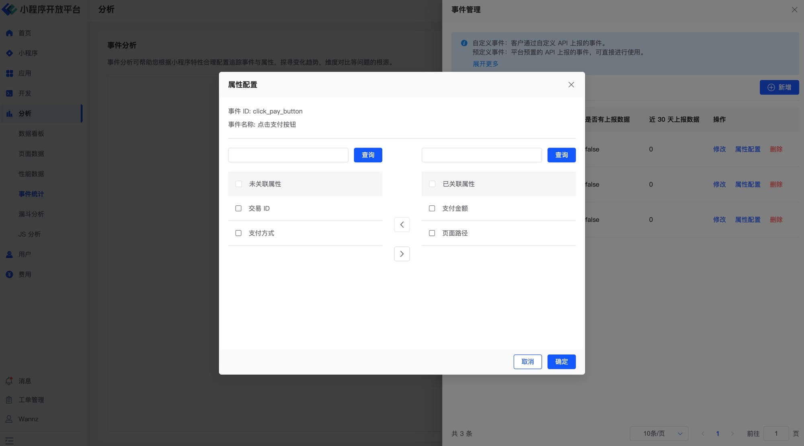Click the 确定 confirm button
Image resolution: width=804 pixels, height=446 pixels.
[561, 362]
